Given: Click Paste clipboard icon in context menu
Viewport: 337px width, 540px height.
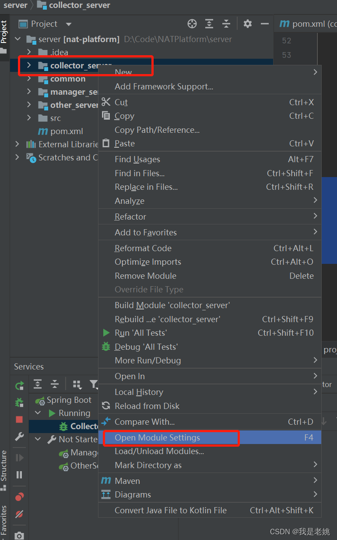Looking at the screenshot, I should [x=106, y=143].
